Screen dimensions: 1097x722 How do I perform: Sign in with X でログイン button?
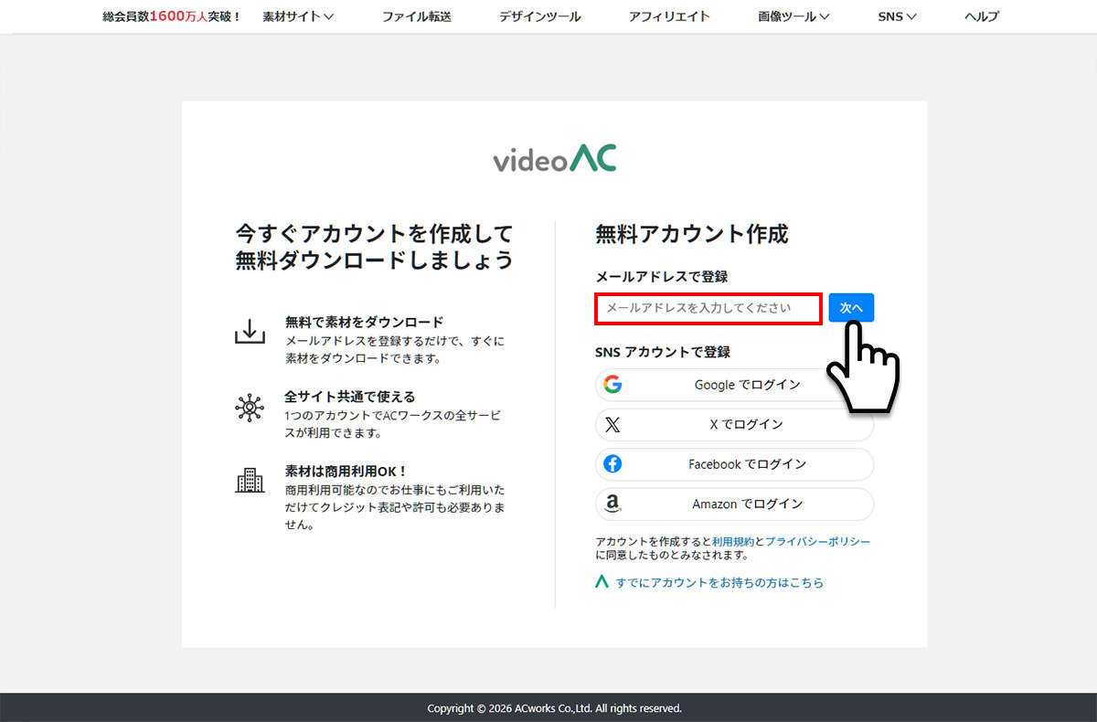tap(735, 425)
